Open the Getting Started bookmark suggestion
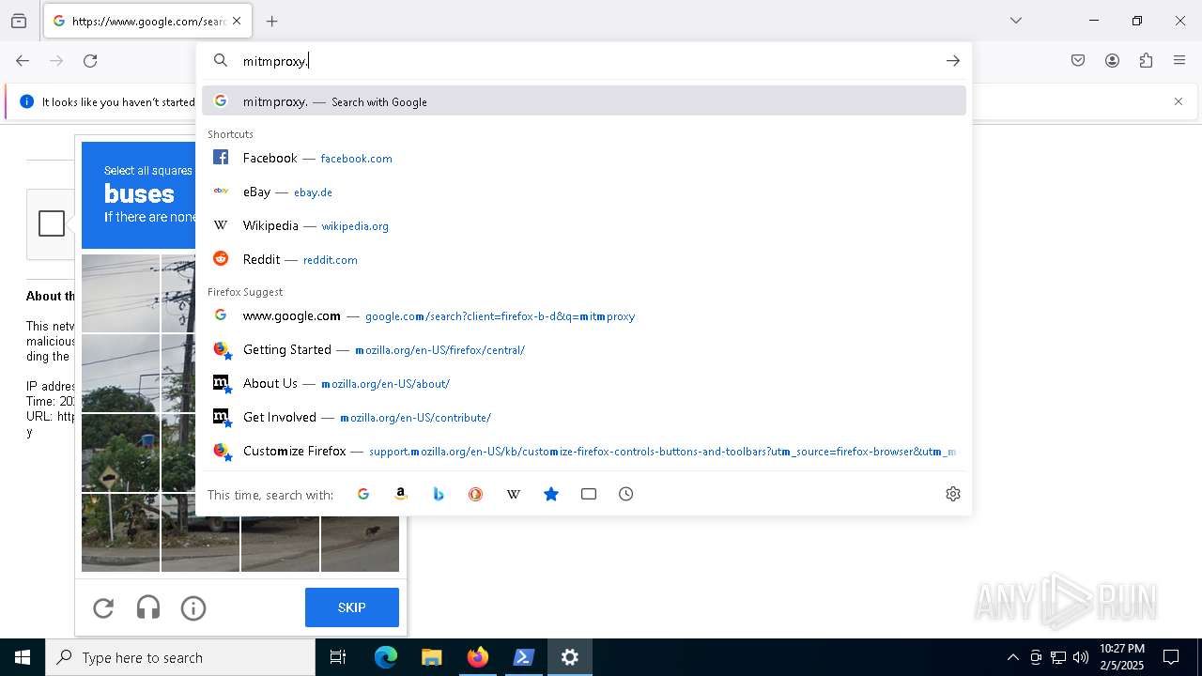The image size is (1202, 676). tap(584, 349)
